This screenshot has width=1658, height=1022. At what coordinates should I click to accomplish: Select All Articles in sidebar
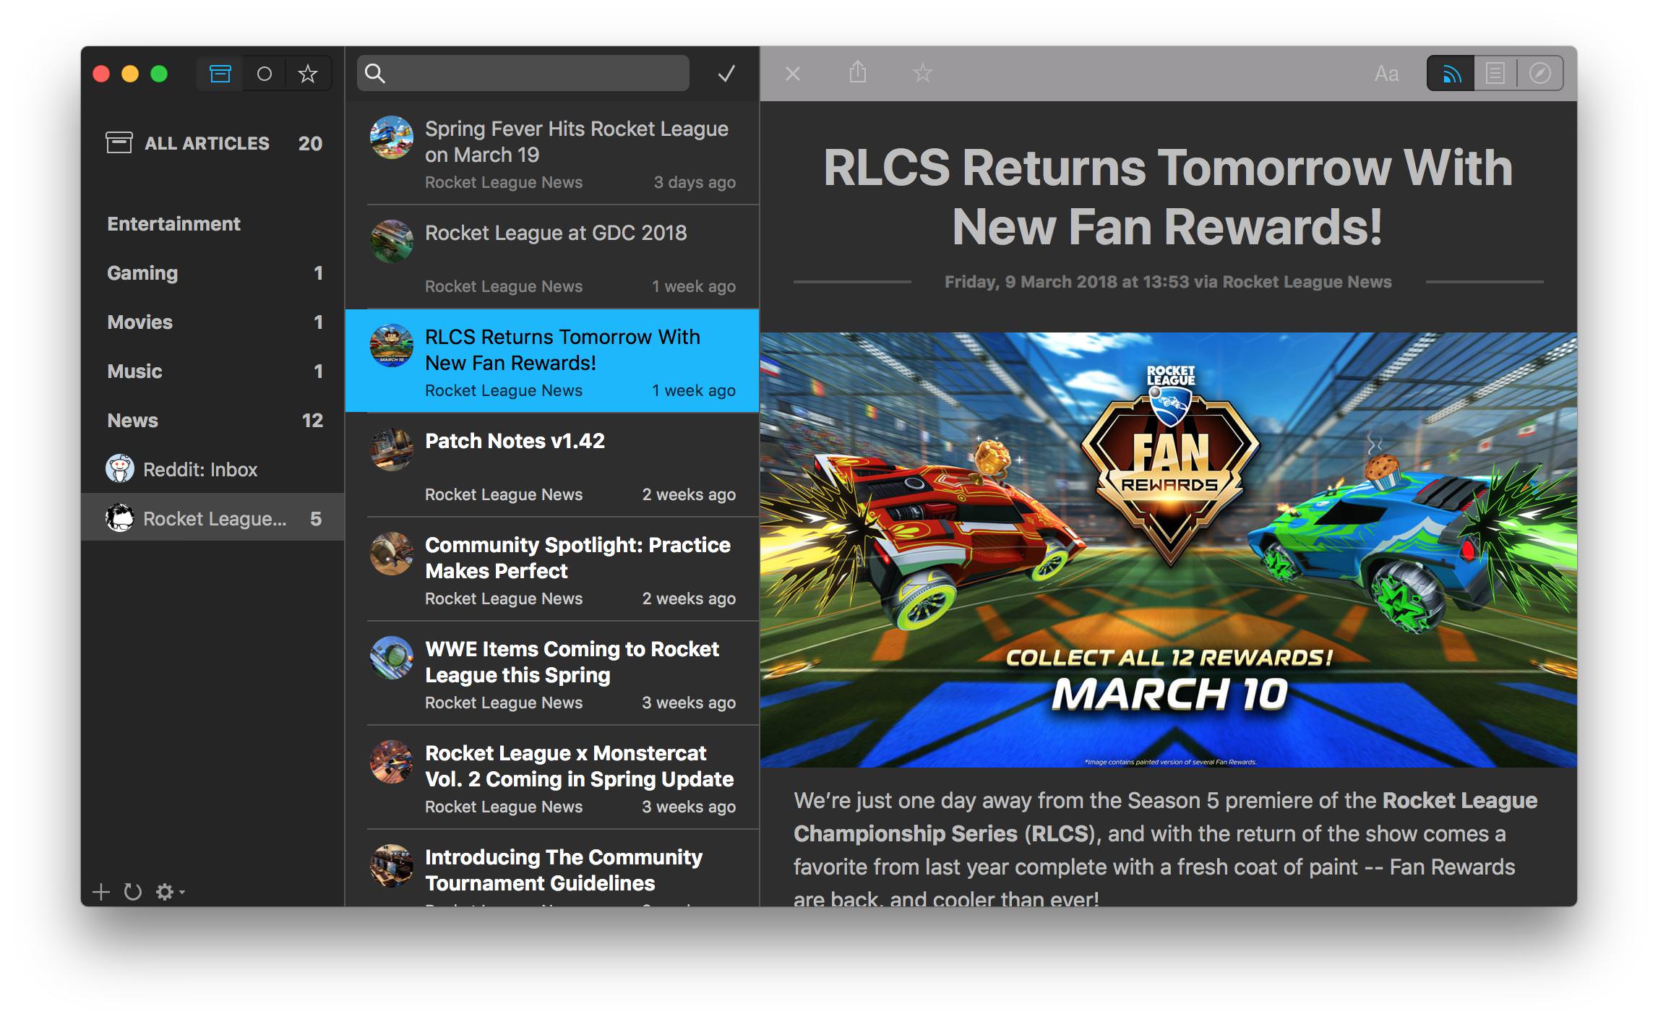point(213,143)
